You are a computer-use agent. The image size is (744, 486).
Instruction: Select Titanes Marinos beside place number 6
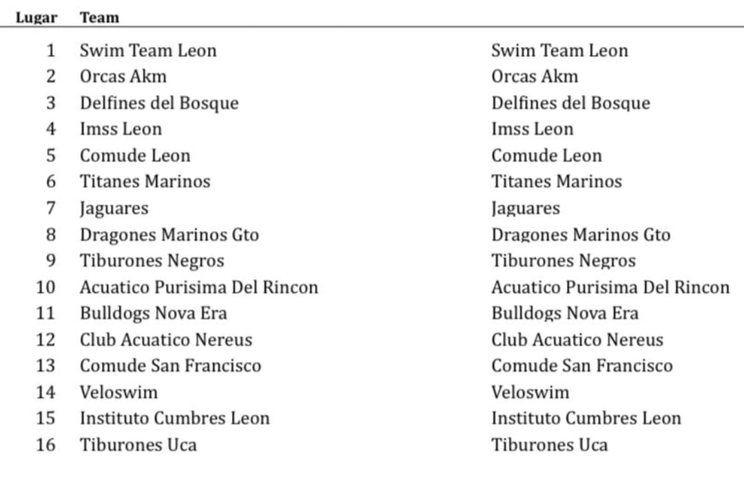click(x=145, y=182)
